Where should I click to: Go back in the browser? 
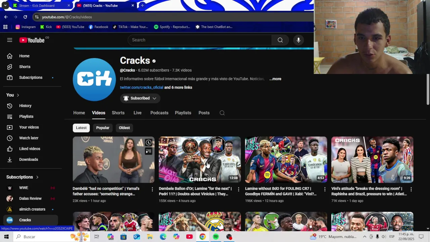pyautogui.click(x=6, y=17)
